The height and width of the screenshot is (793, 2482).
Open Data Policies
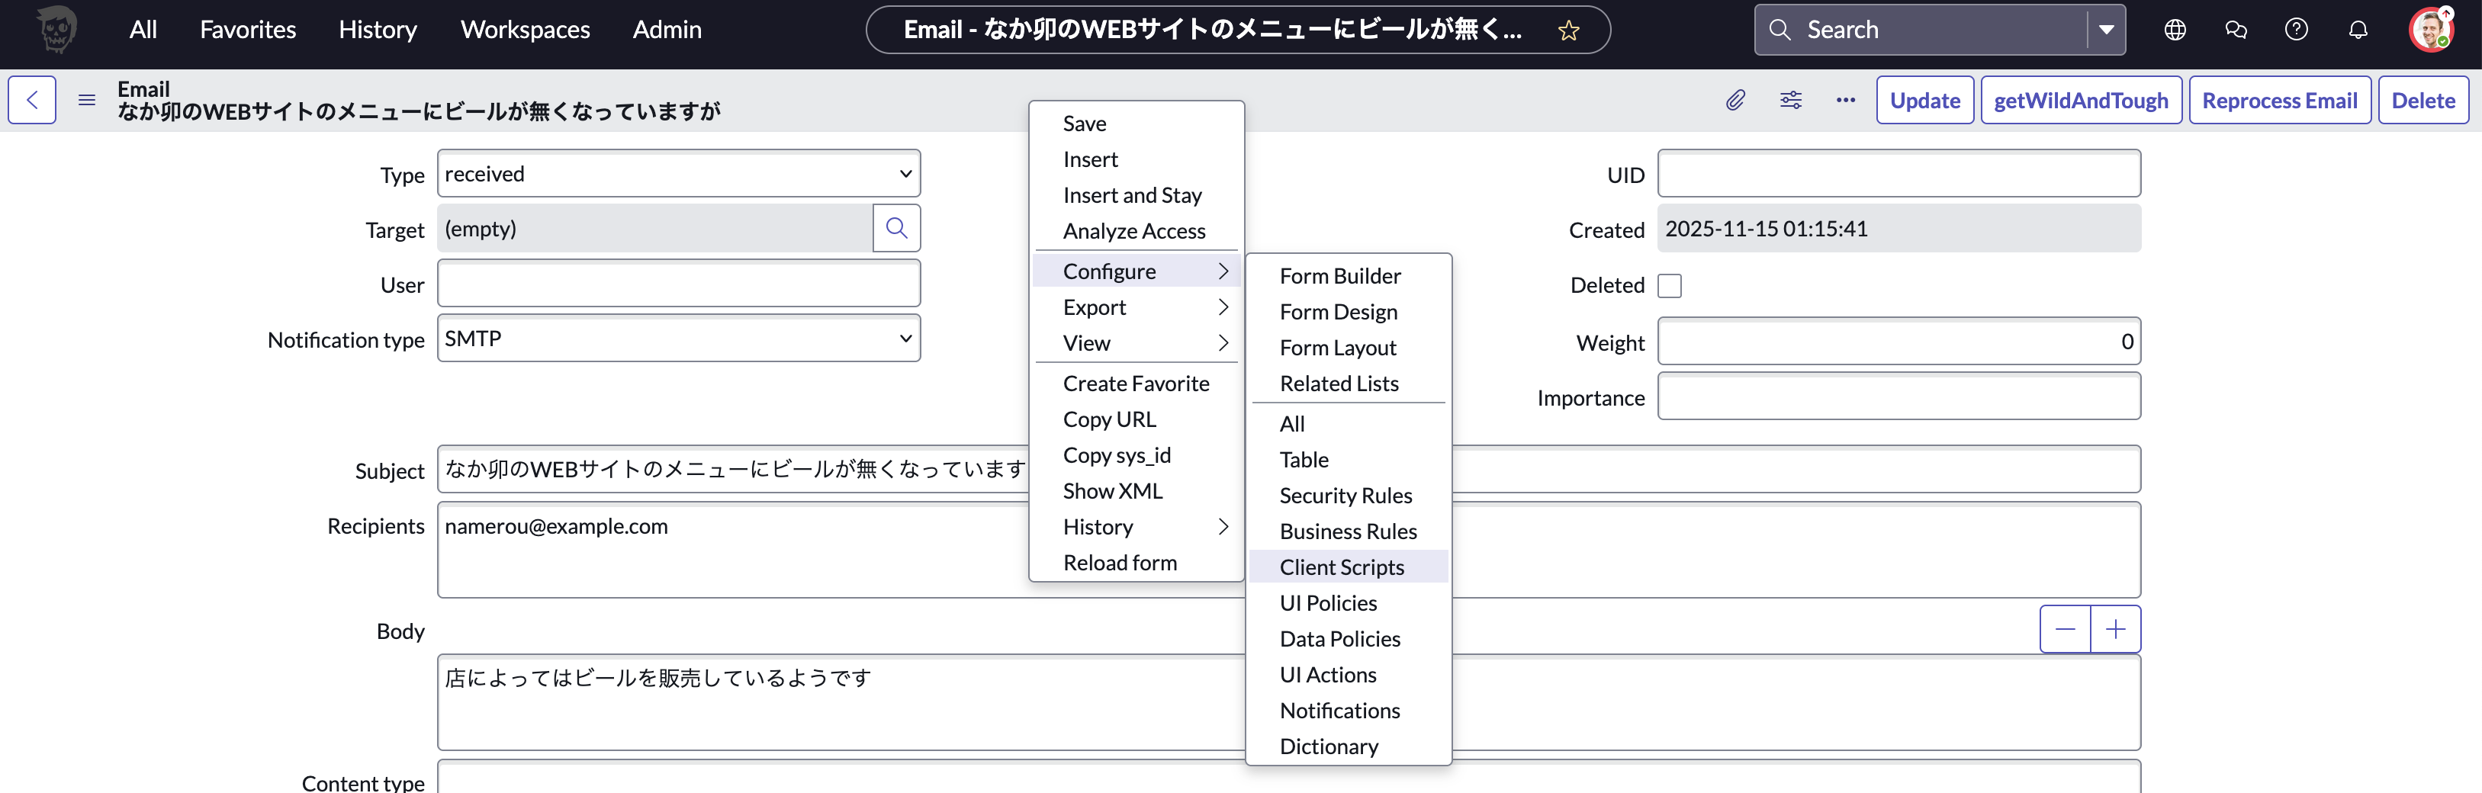click(x=1348, y=639)
